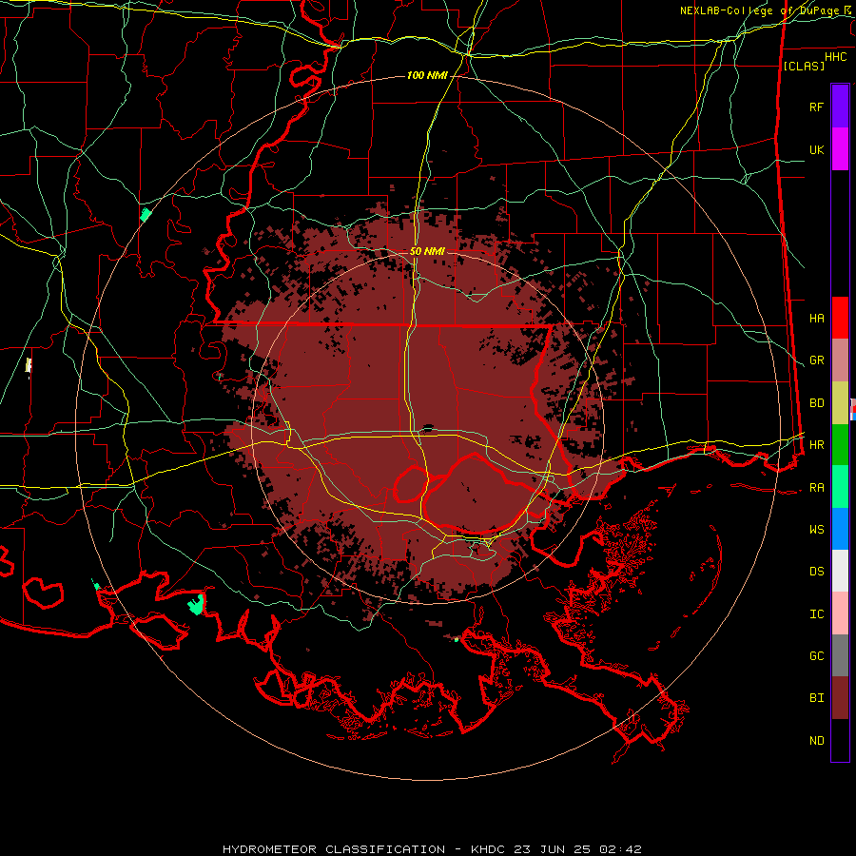
Task: Click the '02:42' time in caption
Action: click(620, 849)
